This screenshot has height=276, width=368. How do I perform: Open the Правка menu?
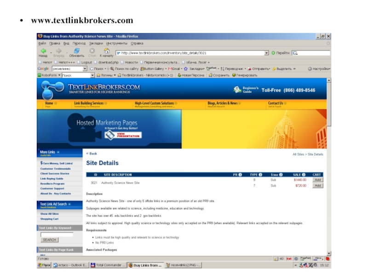point(55,43)
